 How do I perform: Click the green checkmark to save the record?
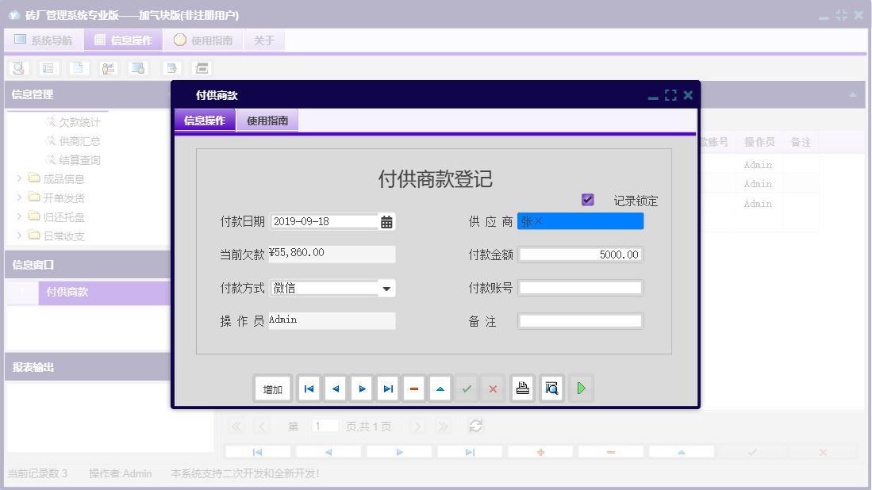[x=467, y=388]
